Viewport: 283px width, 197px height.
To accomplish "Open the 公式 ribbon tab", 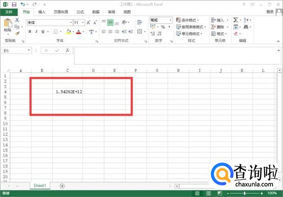I will point(80,12).
